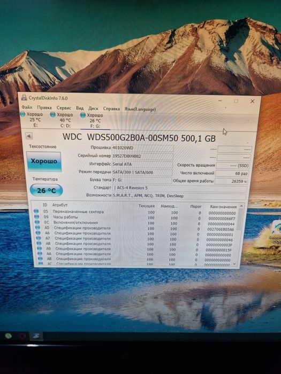Image resolution: width=281 pixels, height=374 pixels.
Task: Click status icon for attribute 05
Action: (36, 211)
